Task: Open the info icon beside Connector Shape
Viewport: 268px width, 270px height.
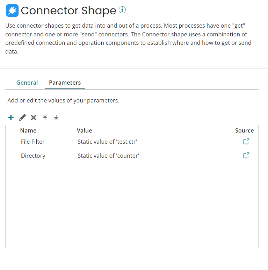Action: (x=122, y=10)
